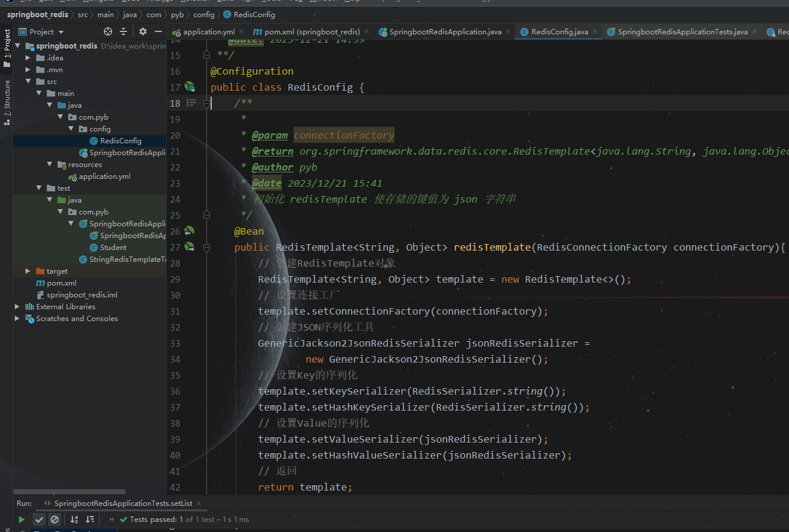Select the config package in tree

click(95, 129)
